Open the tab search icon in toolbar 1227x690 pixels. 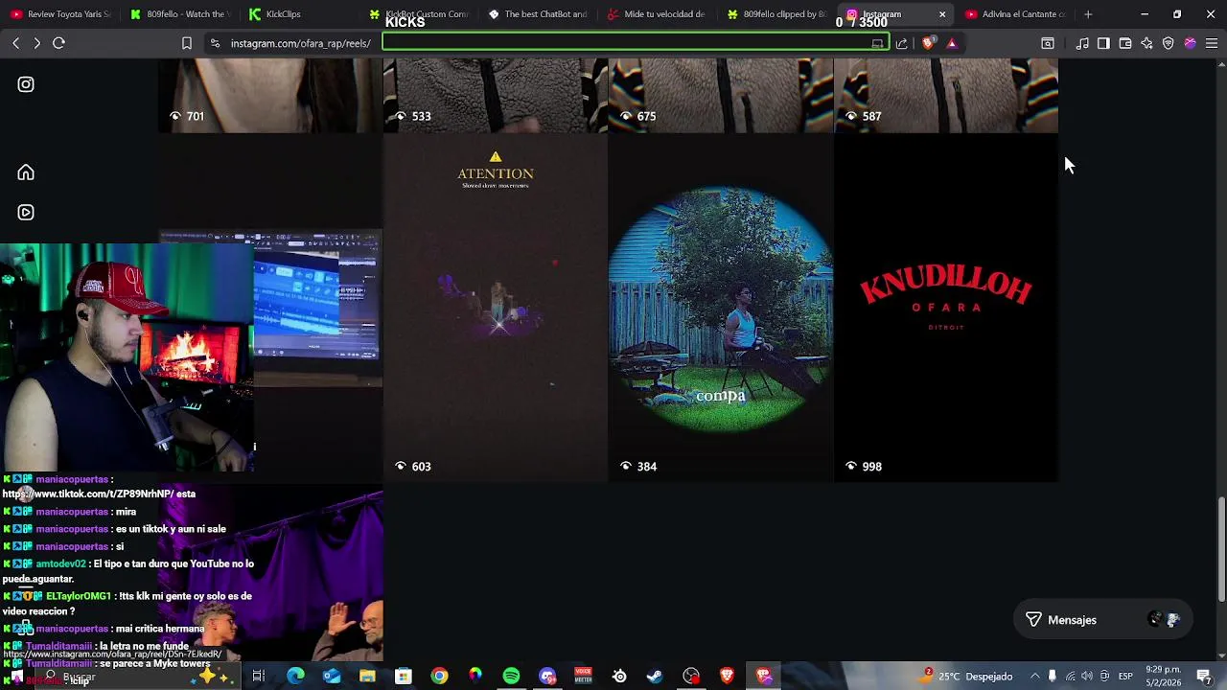[x=1048, y=43]
